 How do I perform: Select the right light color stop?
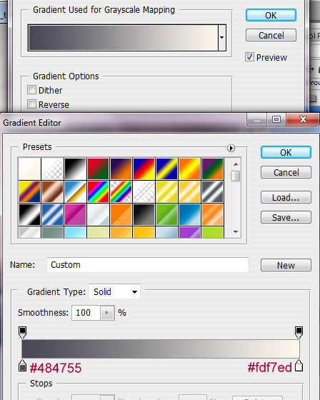[x=299, y=365]
